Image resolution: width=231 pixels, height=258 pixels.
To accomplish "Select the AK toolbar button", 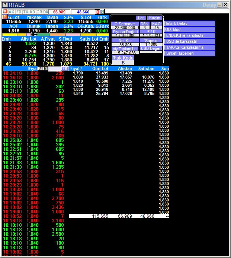I will (12, 12).
